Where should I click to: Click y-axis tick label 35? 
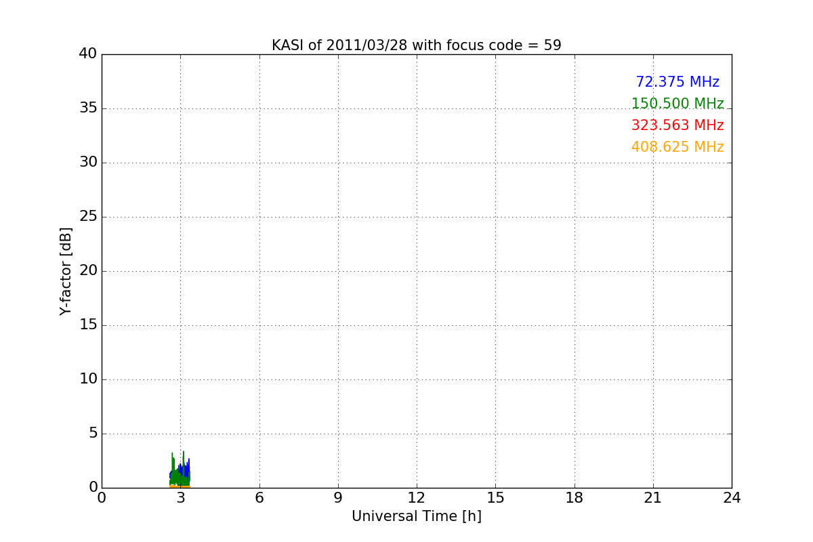[88, 108]
